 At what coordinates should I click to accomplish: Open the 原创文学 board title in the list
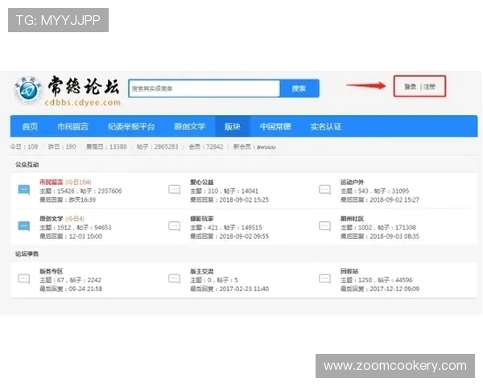pos(52,219)
